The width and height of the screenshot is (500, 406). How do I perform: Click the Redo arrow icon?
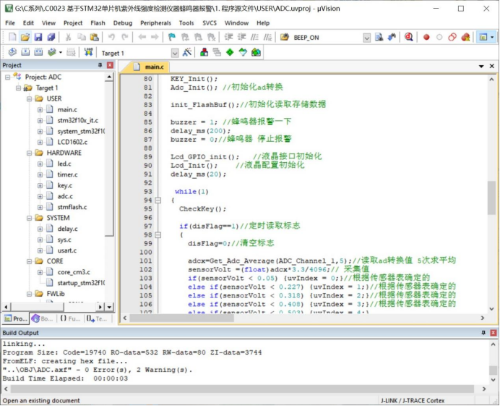125,37
